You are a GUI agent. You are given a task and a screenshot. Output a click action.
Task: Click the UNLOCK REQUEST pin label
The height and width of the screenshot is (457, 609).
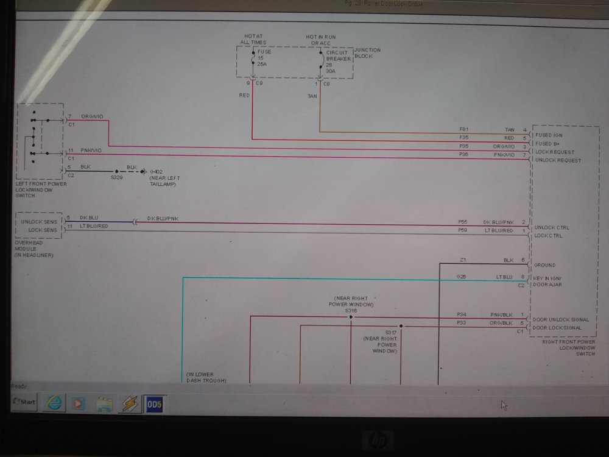tap(557, 160)
